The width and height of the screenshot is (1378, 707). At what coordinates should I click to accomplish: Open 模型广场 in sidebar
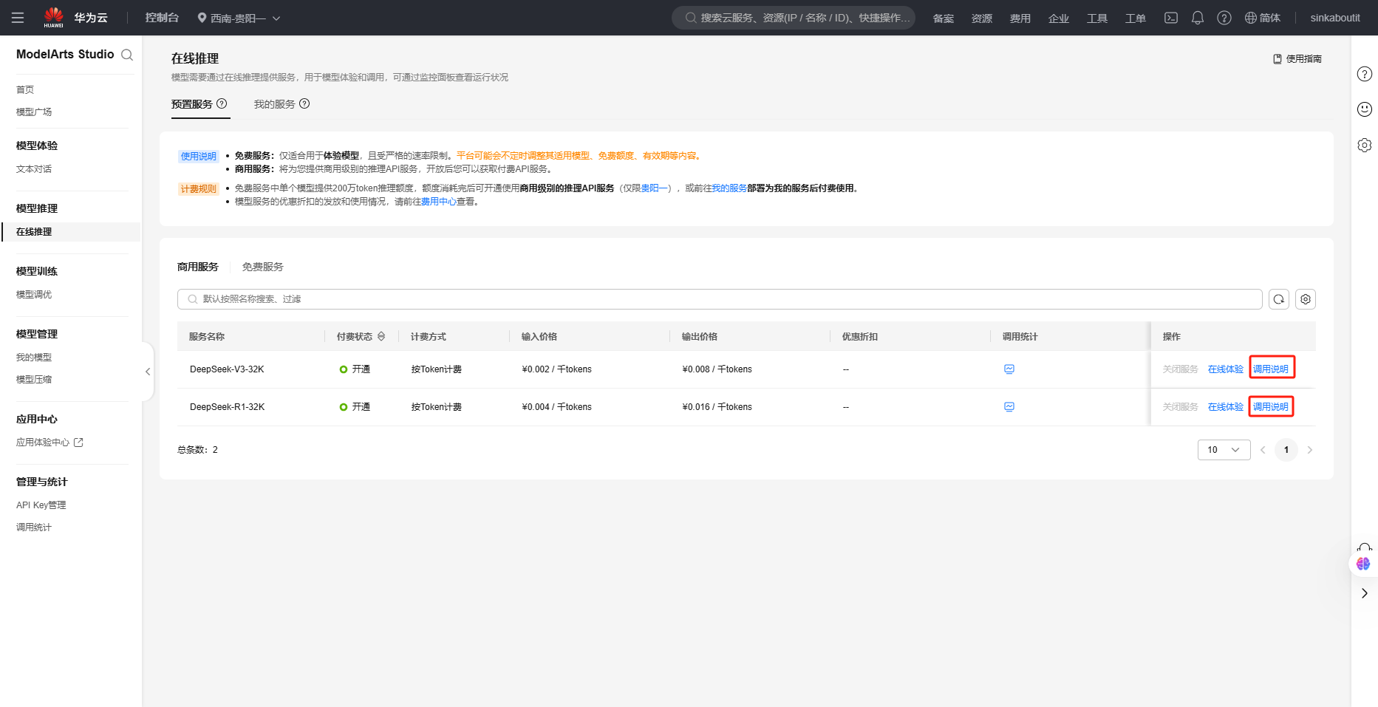34,112
